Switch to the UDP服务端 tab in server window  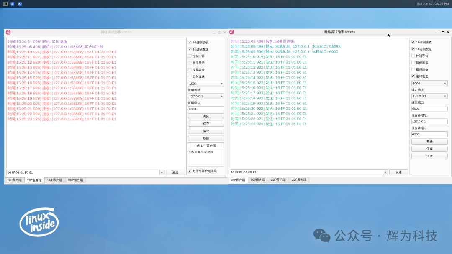coord(75,180)
